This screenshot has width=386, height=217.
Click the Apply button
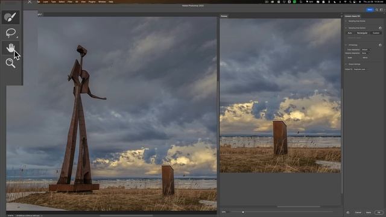pyautogui.click(x=369, y=212)
